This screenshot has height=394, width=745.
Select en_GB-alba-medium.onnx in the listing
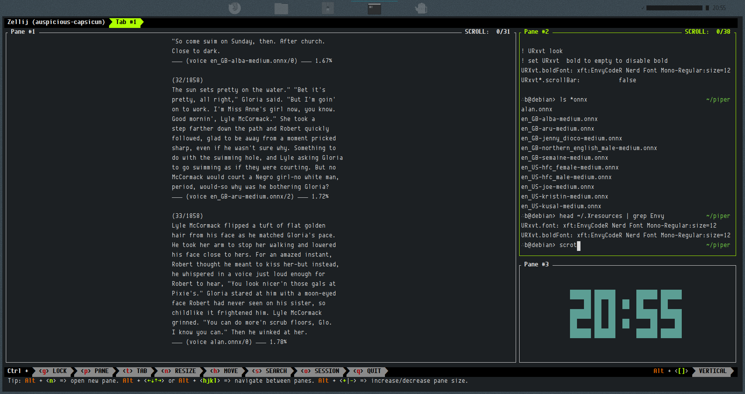pyautogui.click(x=559, y=119)
